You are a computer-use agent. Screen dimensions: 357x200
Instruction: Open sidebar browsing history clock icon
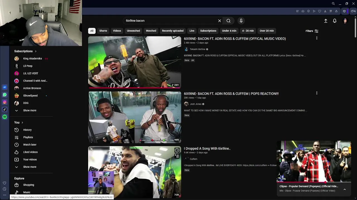[x=4, y=189]
